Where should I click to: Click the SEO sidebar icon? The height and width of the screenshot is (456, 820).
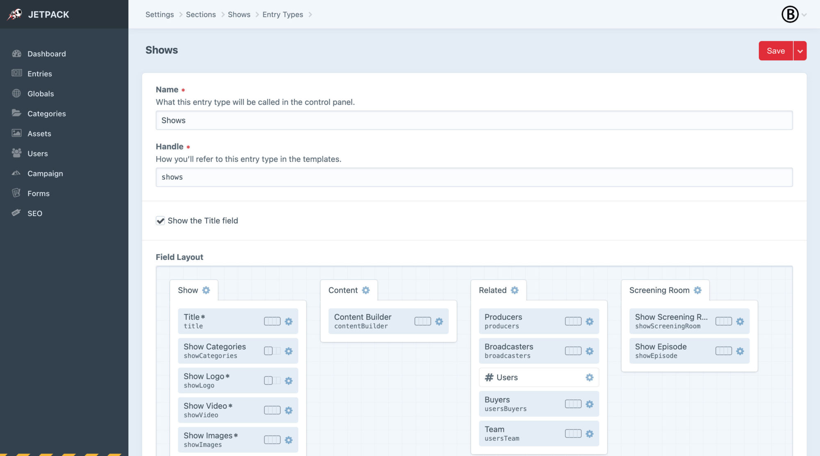coord(16,213)
